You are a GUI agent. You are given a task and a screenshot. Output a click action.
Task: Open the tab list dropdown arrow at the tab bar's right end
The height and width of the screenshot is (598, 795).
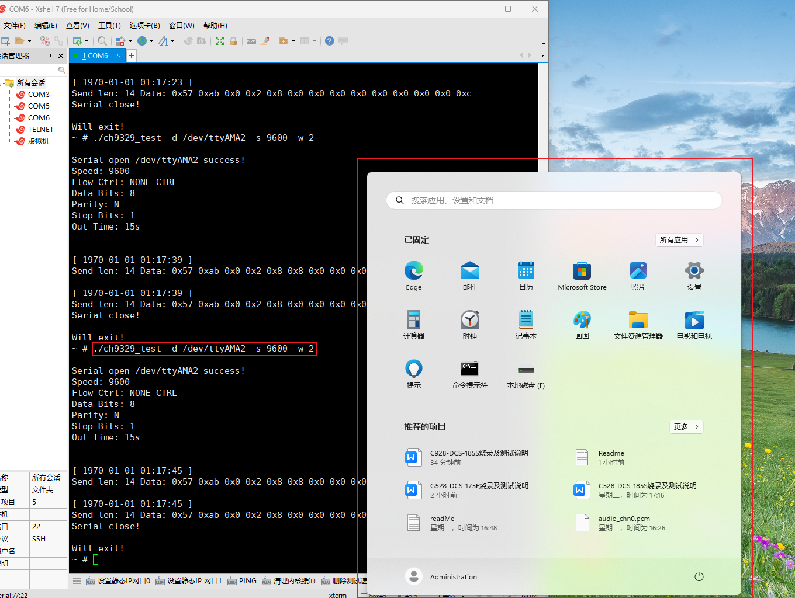tap(542, 56)
